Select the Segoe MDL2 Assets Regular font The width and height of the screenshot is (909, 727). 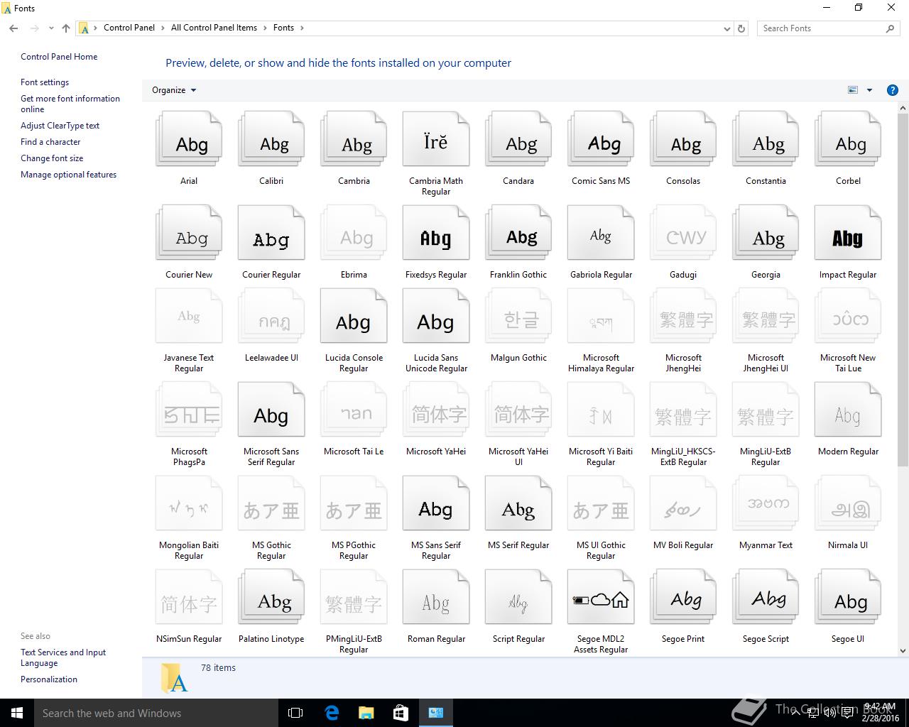[x=601, y=598]
